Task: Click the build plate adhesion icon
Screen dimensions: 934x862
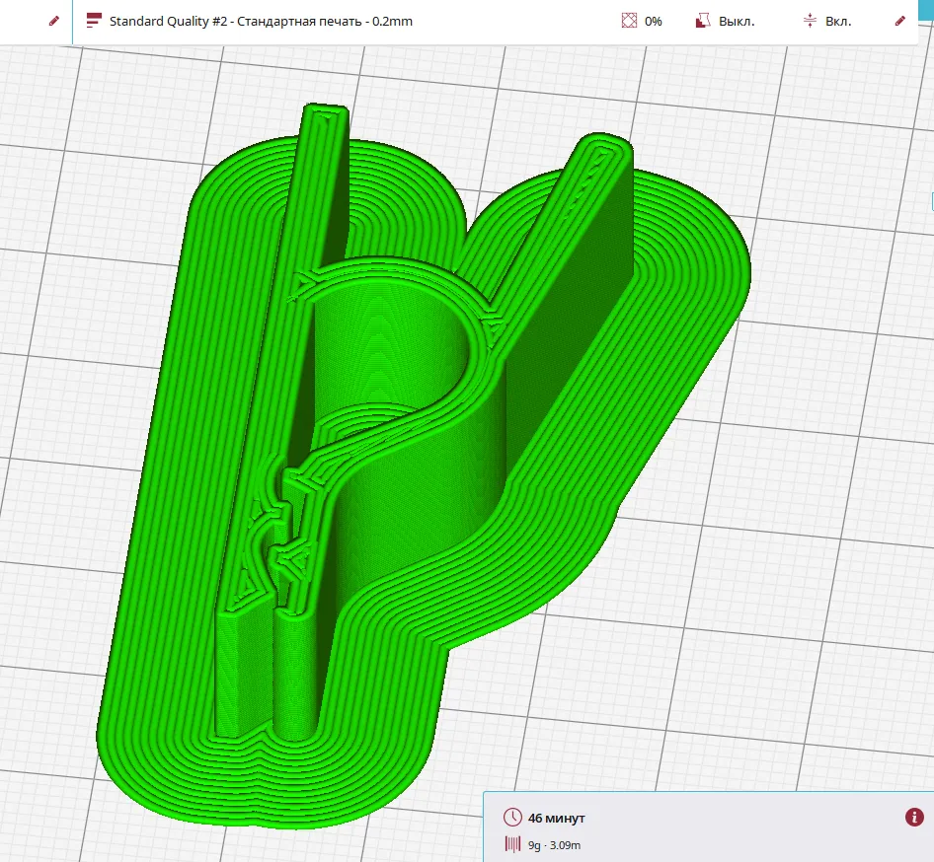Action: point(810,21)
